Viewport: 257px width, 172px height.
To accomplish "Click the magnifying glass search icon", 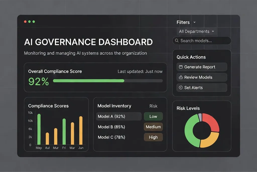I will pos(177,41).
